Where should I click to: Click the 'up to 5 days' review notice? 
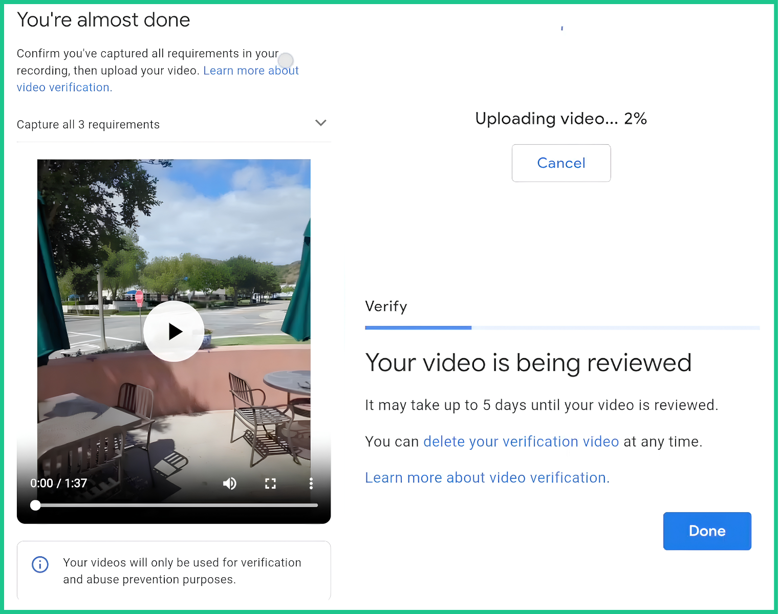click(541, 405)
